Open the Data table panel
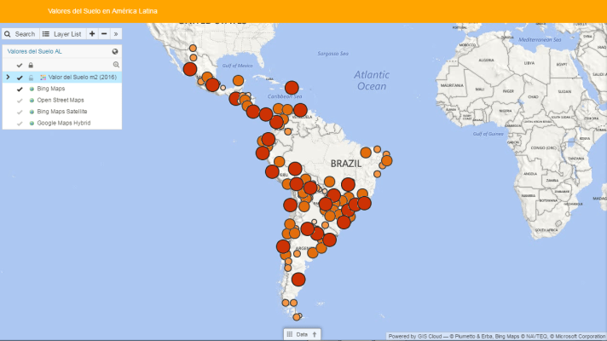Screen dimensions: 607x341 [x=302, y=334]
